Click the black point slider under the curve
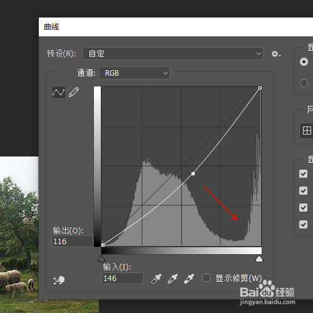The width and height of the screenshot is (313, 313). point(101,259)
